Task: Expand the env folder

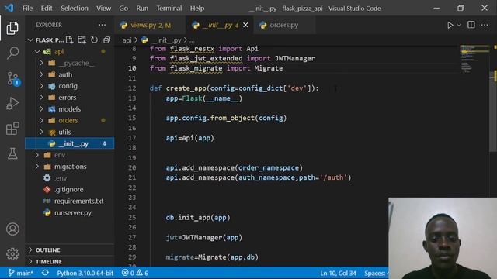Action: [37, 155]
